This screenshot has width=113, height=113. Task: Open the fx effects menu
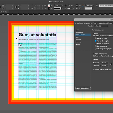pos(72,6)
